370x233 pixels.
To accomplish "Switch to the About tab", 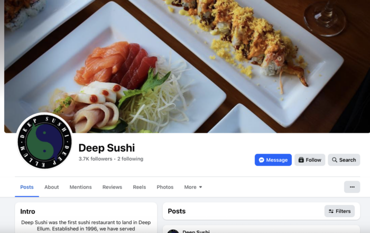I will click(51, 187).
